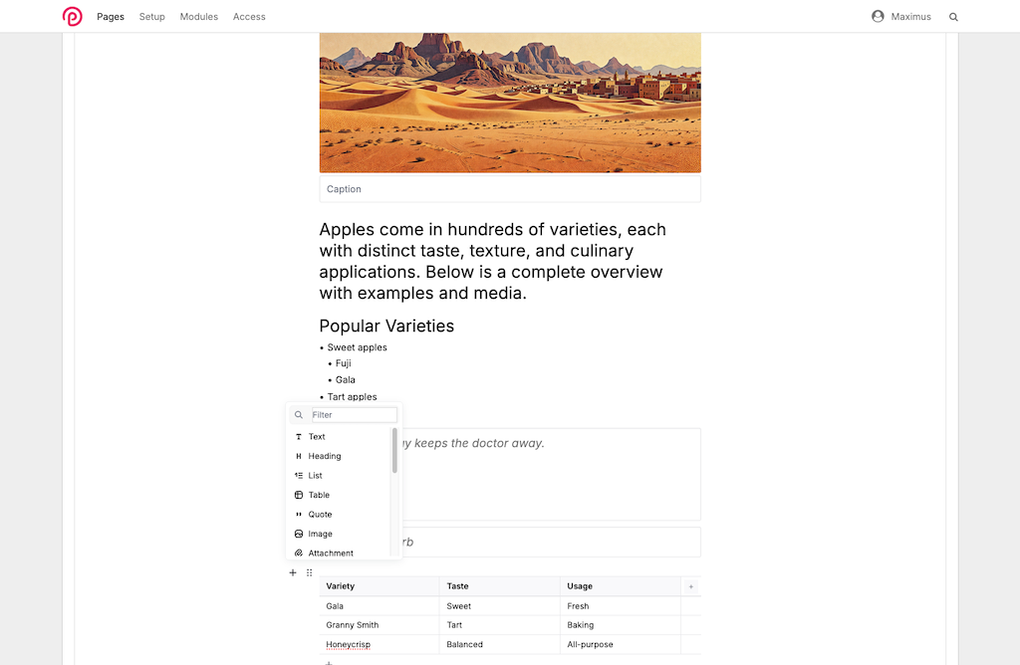Click the Attachment block icon

pos(299,554)
